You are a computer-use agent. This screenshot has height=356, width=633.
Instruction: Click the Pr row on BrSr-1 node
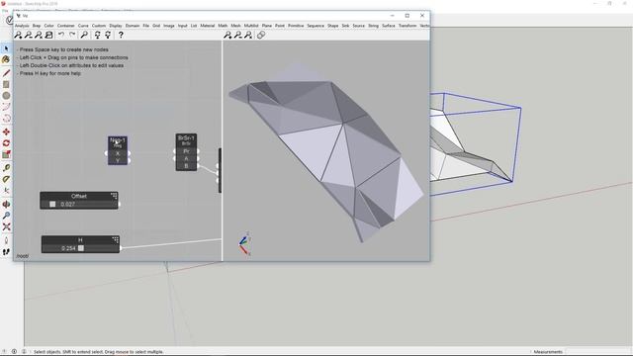coord(186,151)
